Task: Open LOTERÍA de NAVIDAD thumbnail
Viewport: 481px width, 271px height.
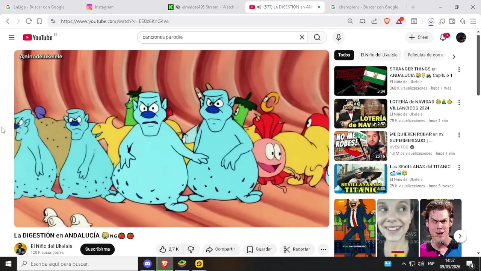Action: [360, 113]
